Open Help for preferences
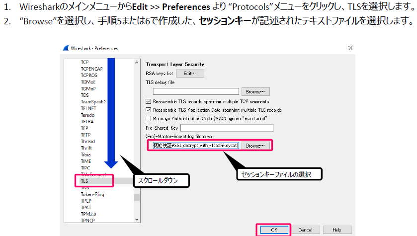The height and width of the screenshot is (236, 417). (x=337, y=230)
